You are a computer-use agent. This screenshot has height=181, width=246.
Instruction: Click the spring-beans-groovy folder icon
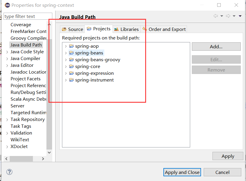pos(71,59)
